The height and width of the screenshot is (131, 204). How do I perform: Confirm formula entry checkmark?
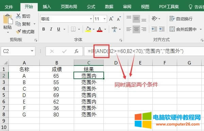[x=64, y=51]
